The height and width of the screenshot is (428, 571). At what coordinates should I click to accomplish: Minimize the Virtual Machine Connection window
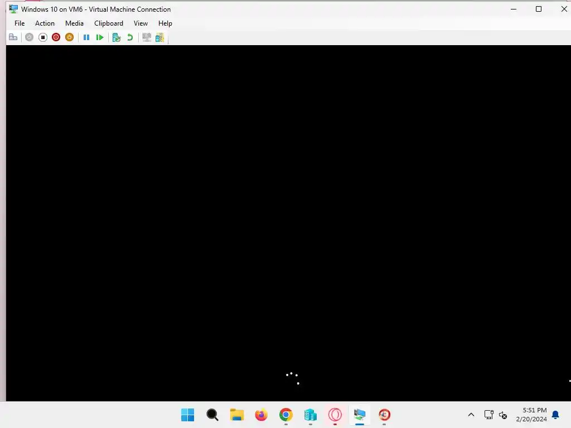click(514, 9)
